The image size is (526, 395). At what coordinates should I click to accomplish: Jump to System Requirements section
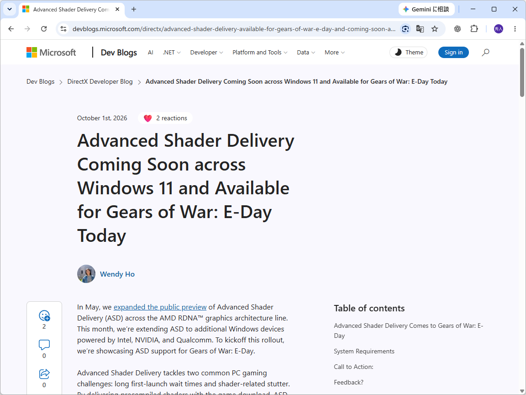tap(364, 351)
